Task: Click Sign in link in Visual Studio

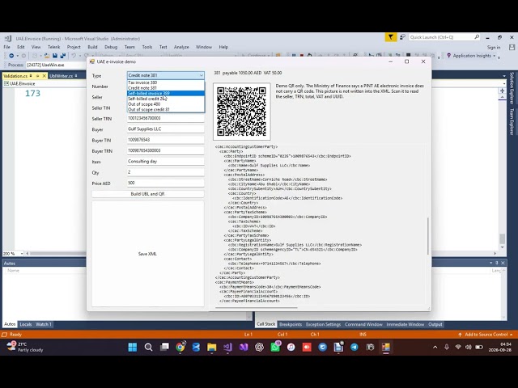Action: click(494, 47)
